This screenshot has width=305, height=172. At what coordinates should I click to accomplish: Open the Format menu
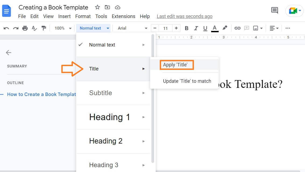(83, 16)
